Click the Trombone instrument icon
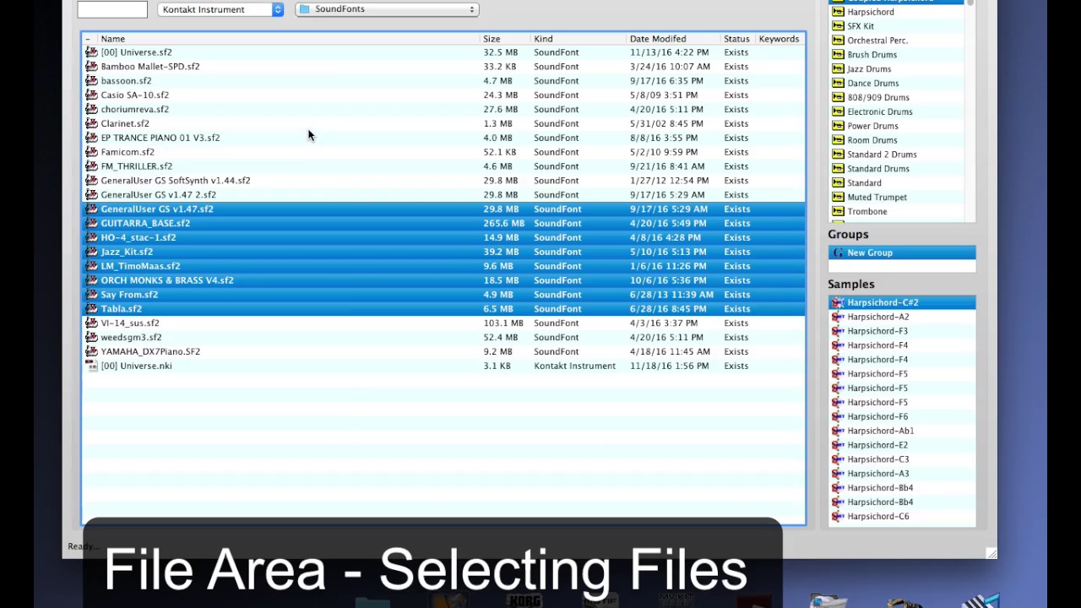The width and height of the screenshot is (1081, 608). point(838,212)
